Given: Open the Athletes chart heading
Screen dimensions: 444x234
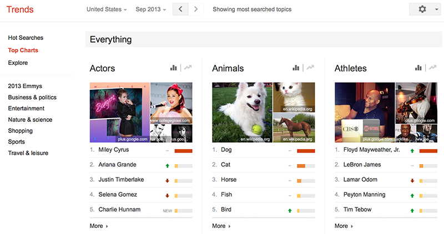Looking at the screenshot, I should tap(351, 68).
